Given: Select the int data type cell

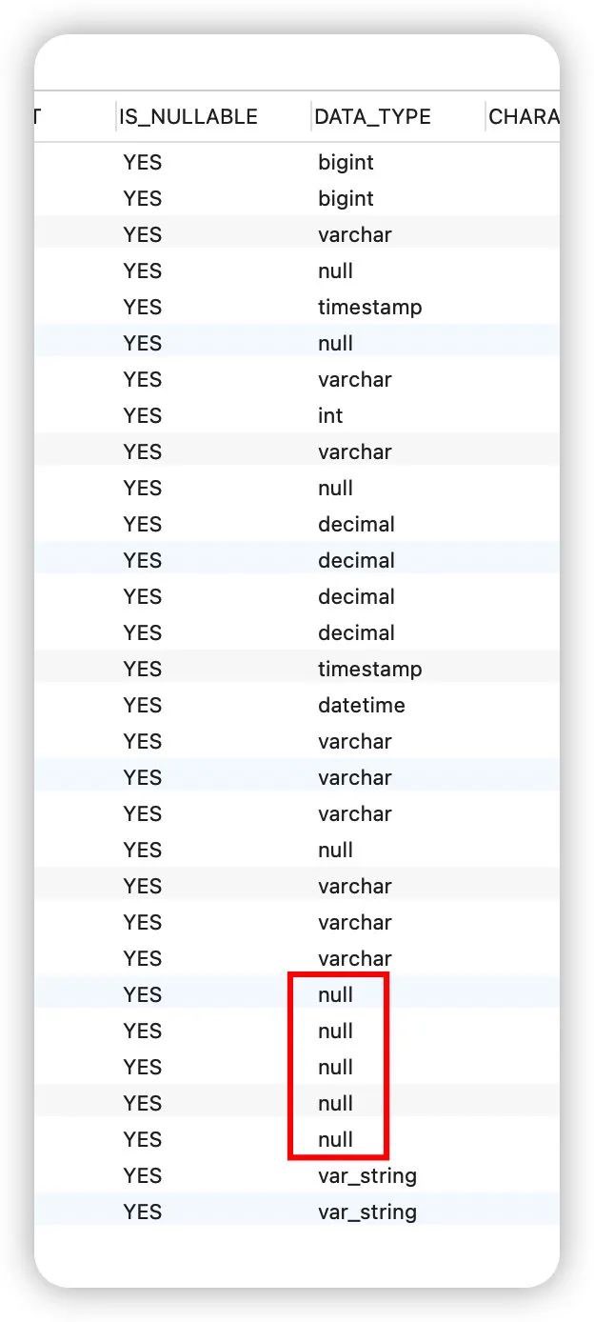Looking at the screenshot, I should [x=330, y=415].
